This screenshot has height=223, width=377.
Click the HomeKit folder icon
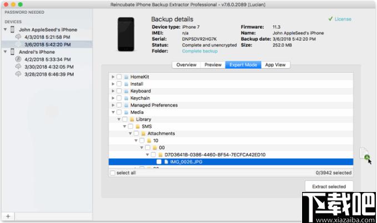[126, 77]
